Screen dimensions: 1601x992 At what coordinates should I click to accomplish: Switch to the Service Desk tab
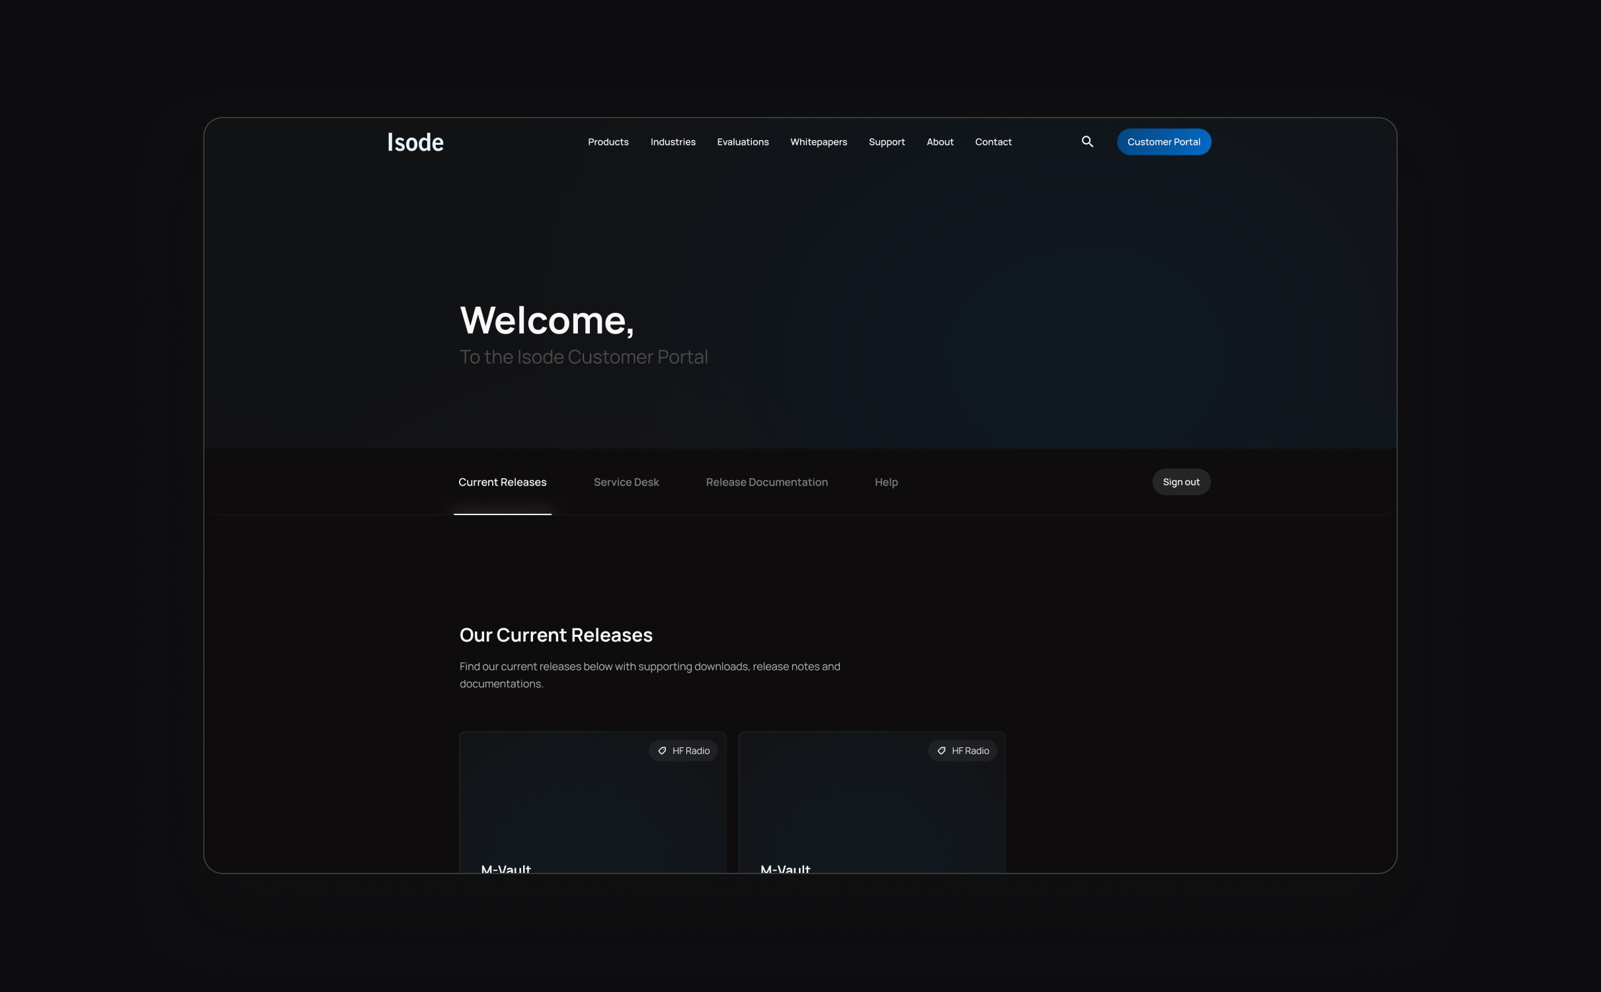coord(626,482)
